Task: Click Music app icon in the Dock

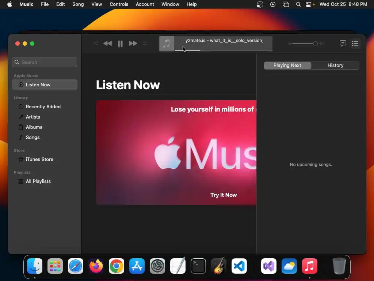Action: coord(310,266)
